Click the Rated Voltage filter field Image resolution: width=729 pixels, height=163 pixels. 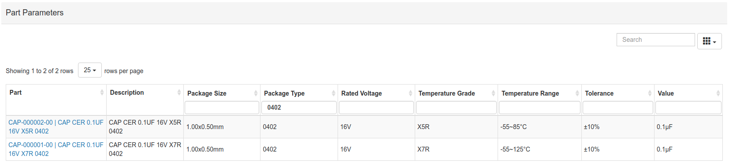pos(376,107)
